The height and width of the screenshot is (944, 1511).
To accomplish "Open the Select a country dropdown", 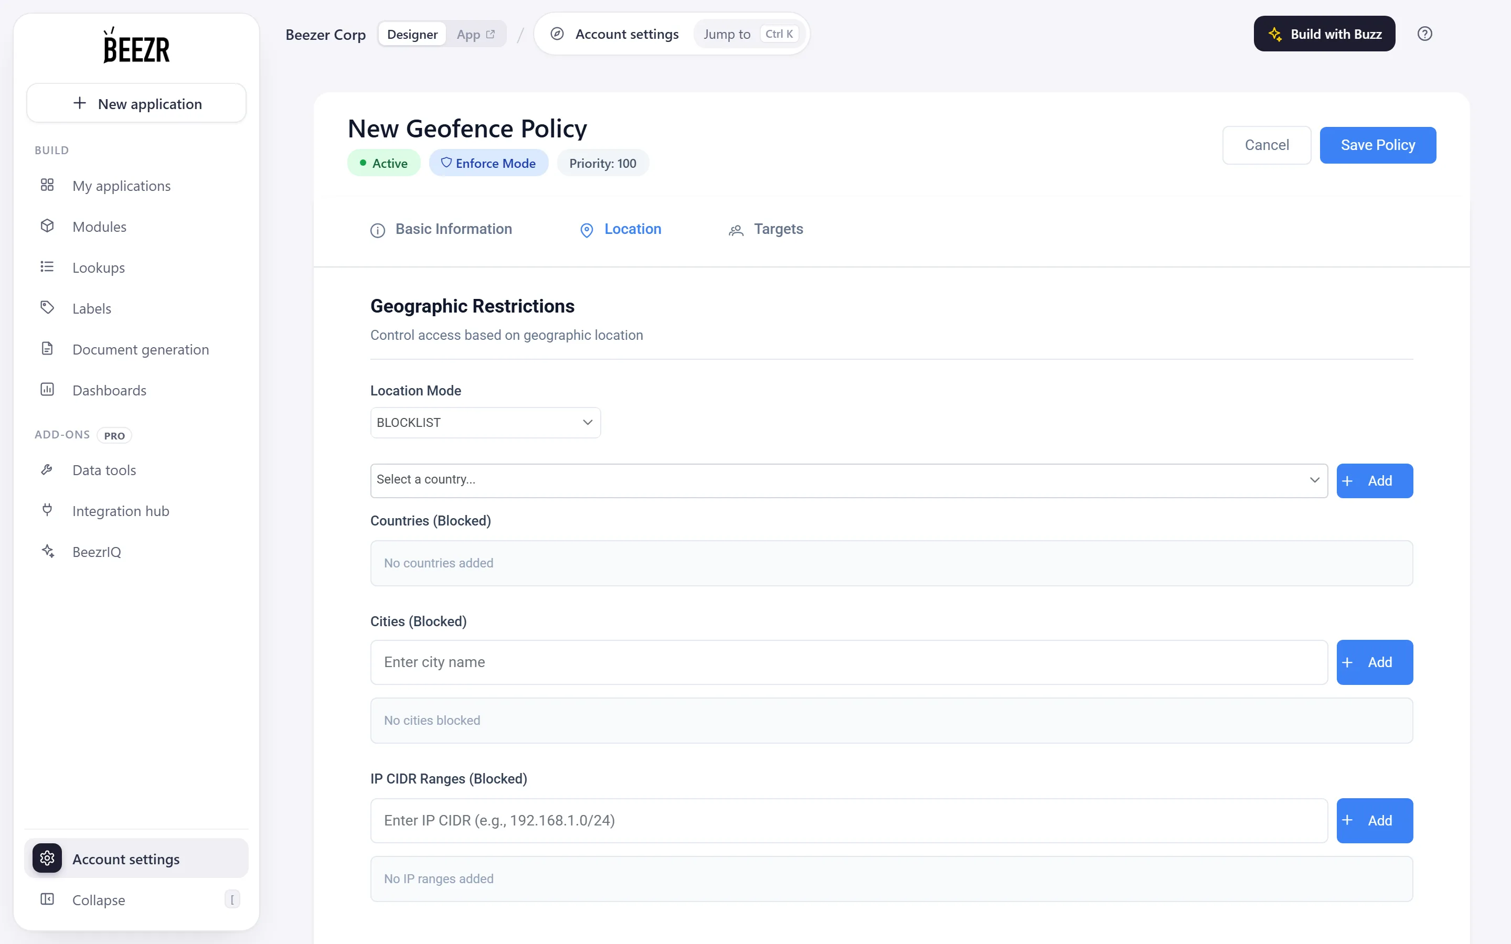I will point(848,480).
